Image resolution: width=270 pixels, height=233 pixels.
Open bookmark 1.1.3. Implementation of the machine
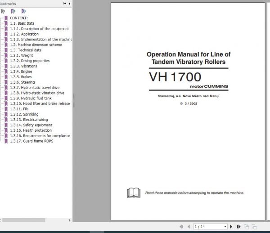point(41,40)
